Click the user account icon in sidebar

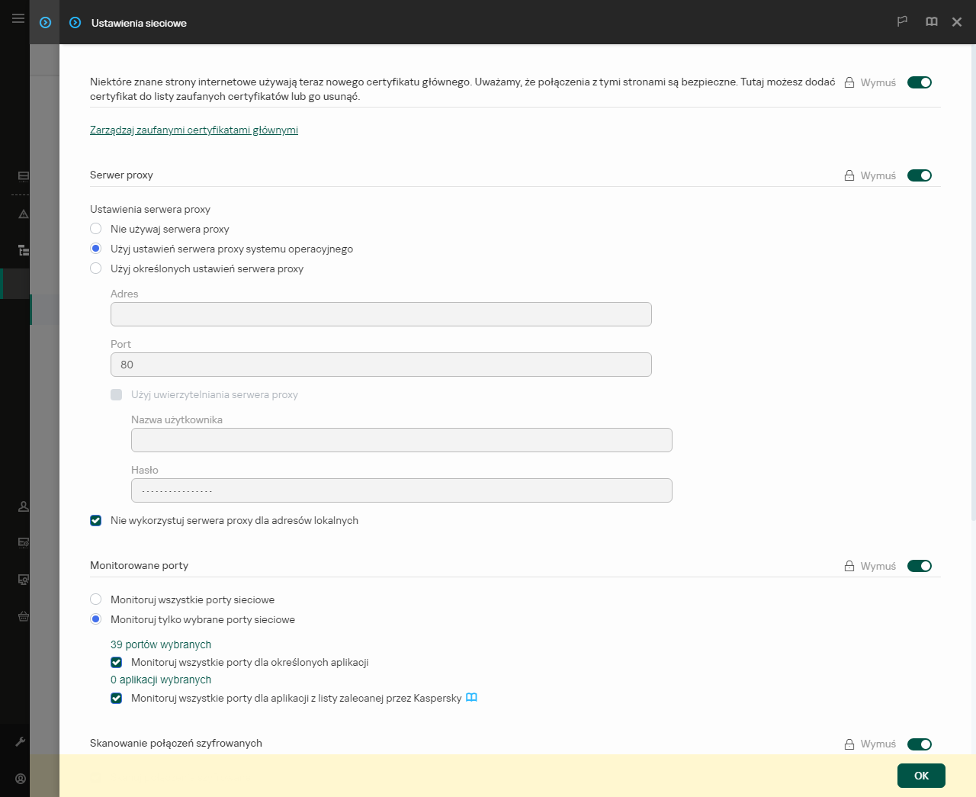[x=22, y=506]
